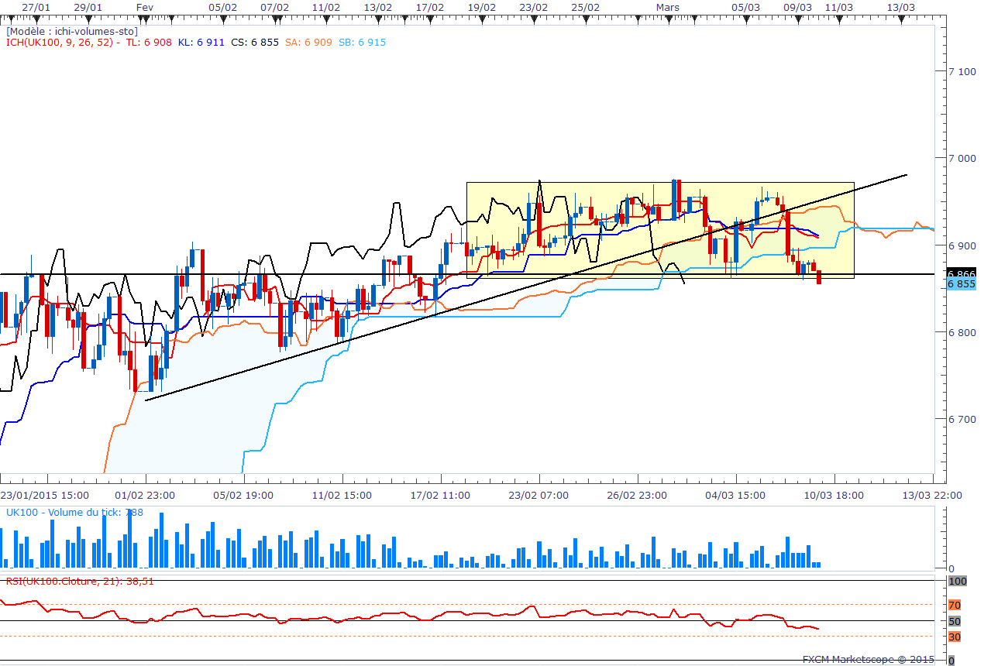Click the 09/03 date on top axis

point(798,6)
